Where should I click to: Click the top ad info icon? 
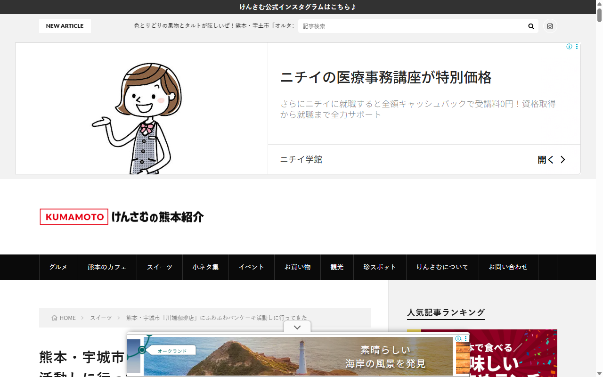pos(569,47)
